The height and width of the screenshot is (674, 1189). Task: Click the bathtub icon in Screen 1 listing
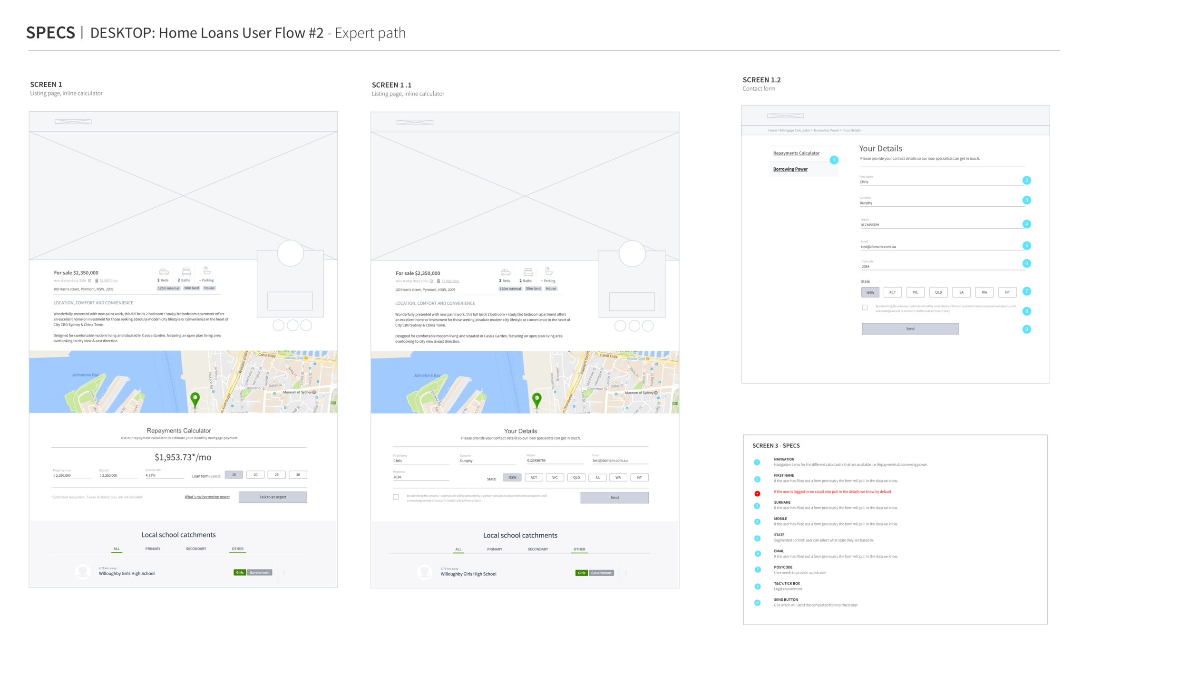(x=207, y=270)
